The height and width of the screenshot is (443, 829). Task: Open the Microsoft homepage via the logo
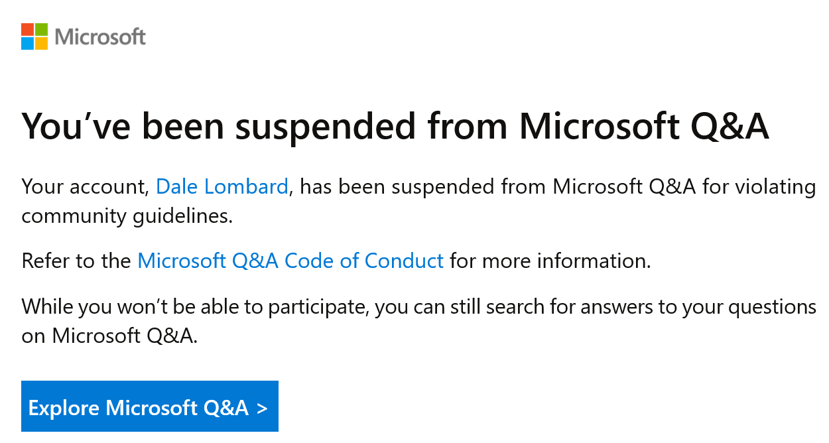33,36
